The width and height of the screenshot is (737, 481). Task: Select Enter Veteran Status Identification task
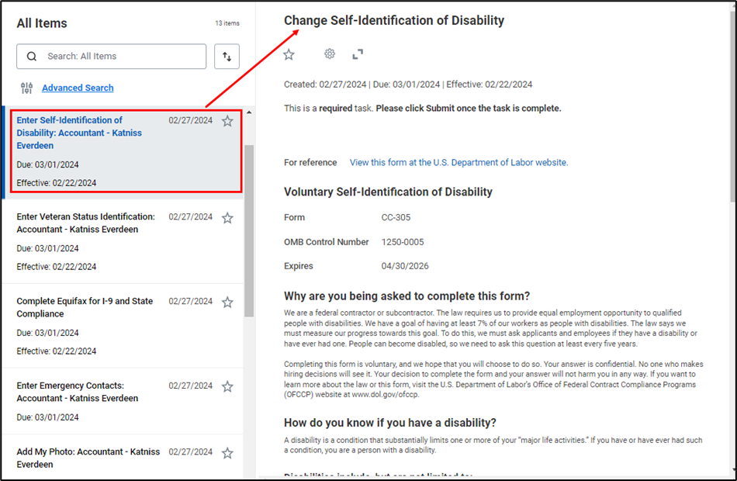point(85,223)
